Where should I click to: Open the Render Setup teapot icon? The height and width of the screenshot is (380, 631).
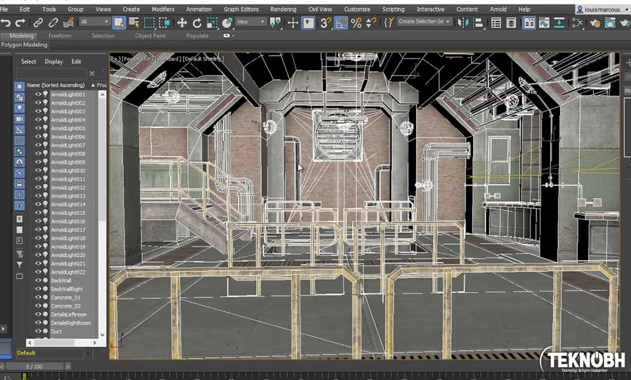pos(594,23)
